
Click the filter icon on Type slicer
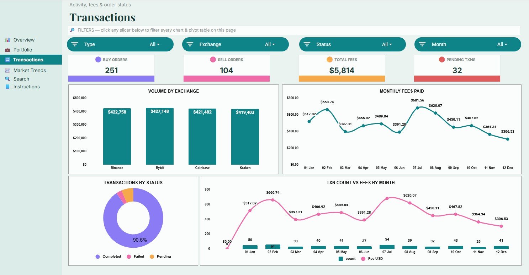pos(75,44)
